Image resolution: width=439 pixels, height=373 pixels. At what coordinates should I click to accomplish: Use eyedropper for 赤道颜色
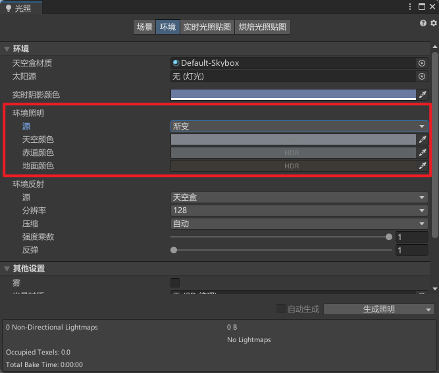tap(423, 153)
